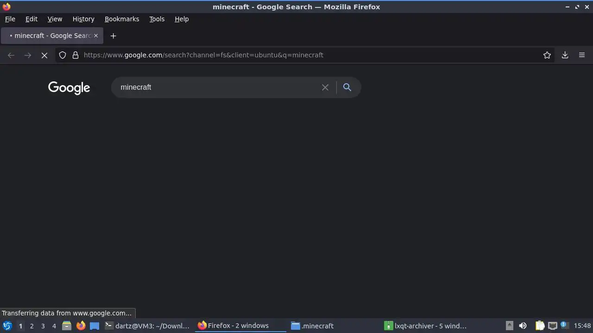
Task: Stop loading the page
Action: (x=44, y=55)
